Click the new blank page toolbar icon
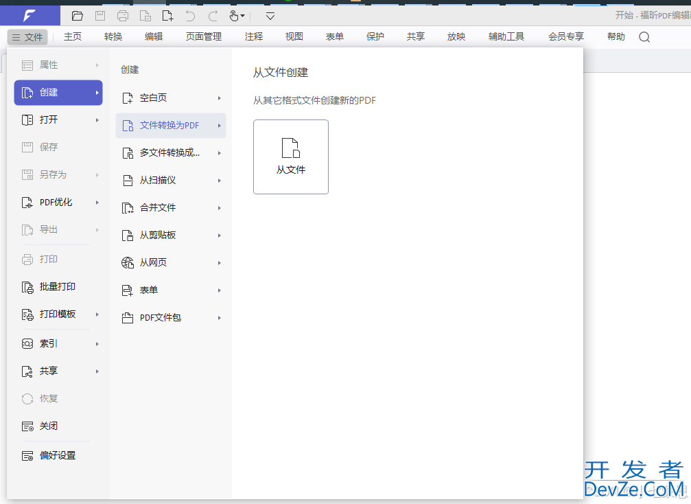This screenshot has width=691, height=504. (x=168, y=16)
